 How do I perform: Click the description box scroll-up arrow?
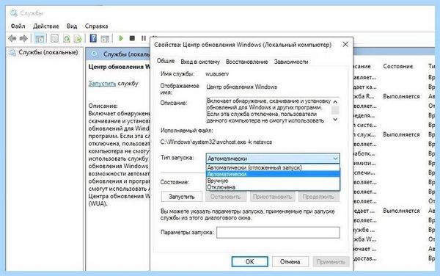[x=335, y=101]
